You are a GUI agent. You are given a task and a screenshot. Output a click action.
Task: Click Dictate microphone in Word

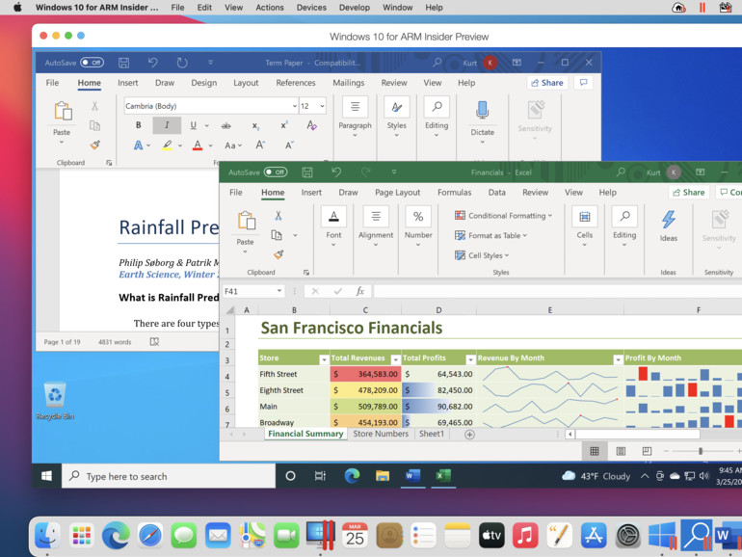(482, 110)
